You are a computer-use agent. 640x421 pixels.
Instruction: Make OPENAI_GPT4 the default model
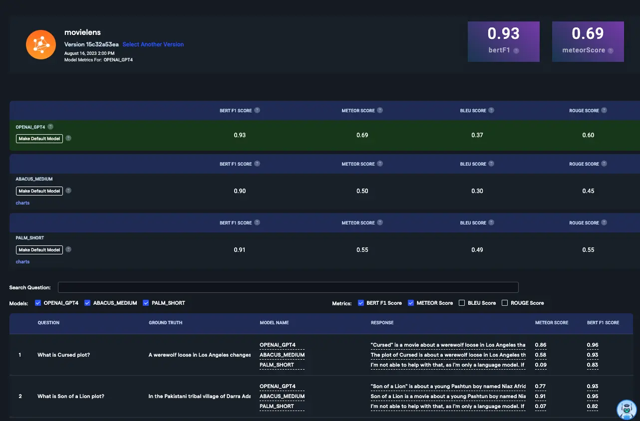(x=39, y=139)
